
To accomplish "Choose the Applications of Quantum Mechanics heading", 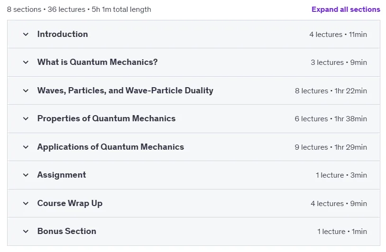I will tap(110, 147).
